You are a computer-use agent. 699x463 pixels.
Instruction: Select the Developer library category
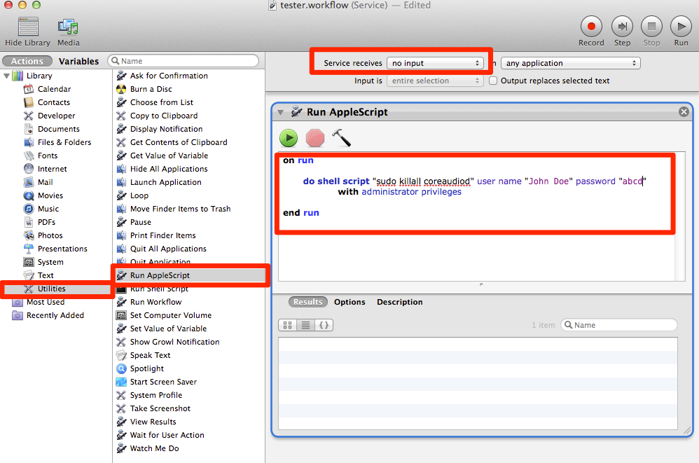pyautogui.click(x=56, y=116)
